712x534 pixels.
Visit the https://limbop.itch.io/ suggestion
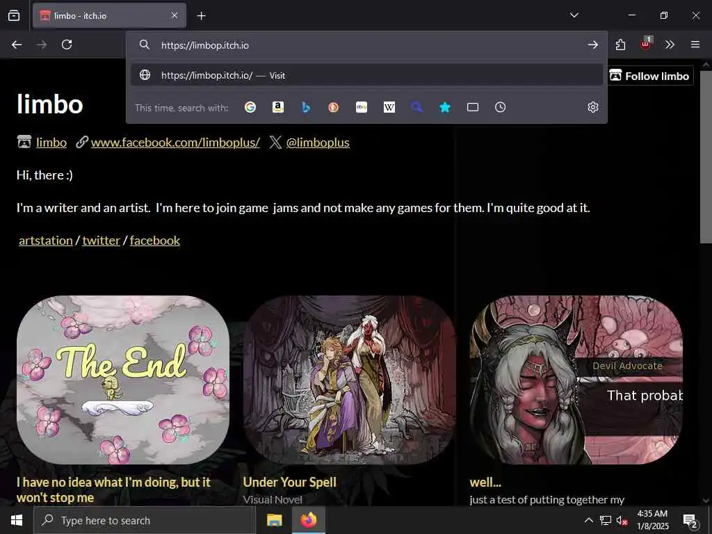click(x=367, y=75)
